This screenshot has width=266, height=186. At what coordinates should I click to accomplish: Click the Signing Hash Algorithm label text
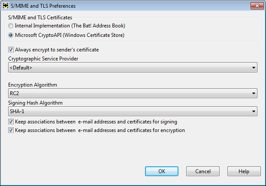click(x=35, y=103)
